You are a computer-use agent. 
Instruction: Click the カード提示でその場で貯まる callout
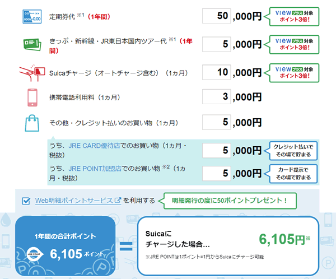click(293, 174)
